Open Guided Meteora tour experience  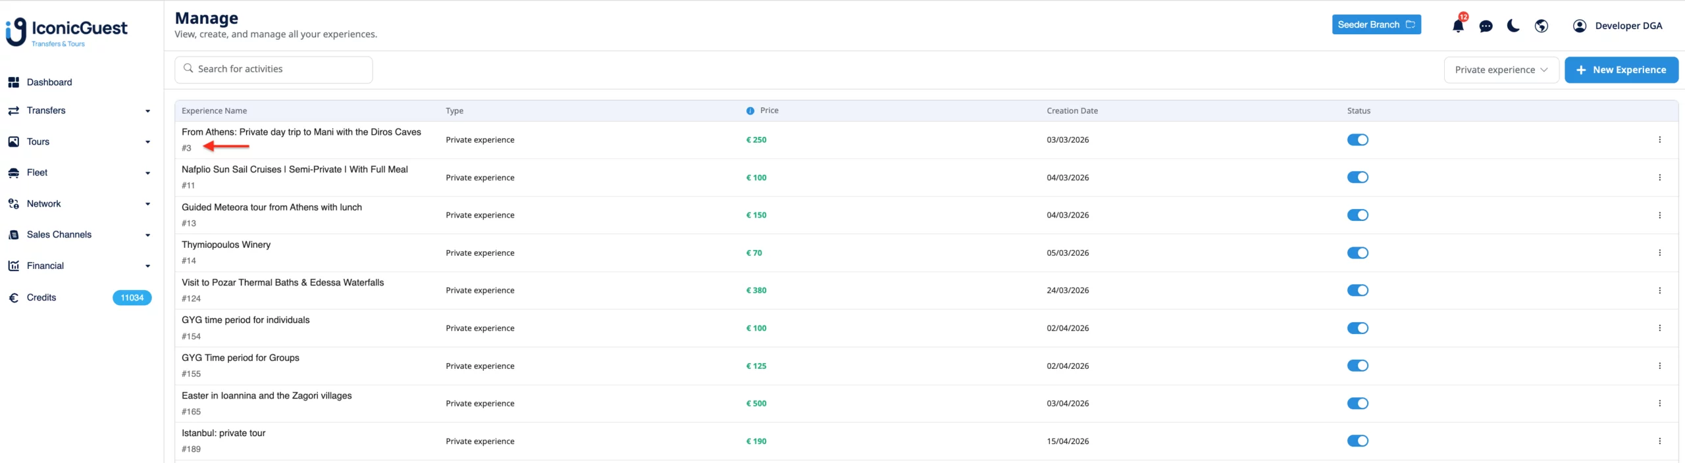[272, 207]
